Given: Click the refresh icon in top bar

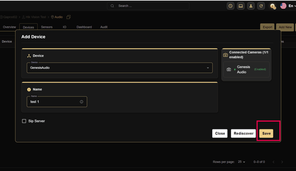Looking at the screenshot, I should tap(261, 6).
